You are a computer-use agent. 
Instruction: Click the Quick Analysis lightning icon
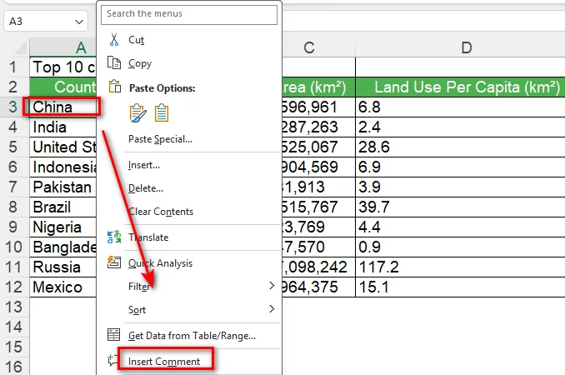[x=114, y=262]
